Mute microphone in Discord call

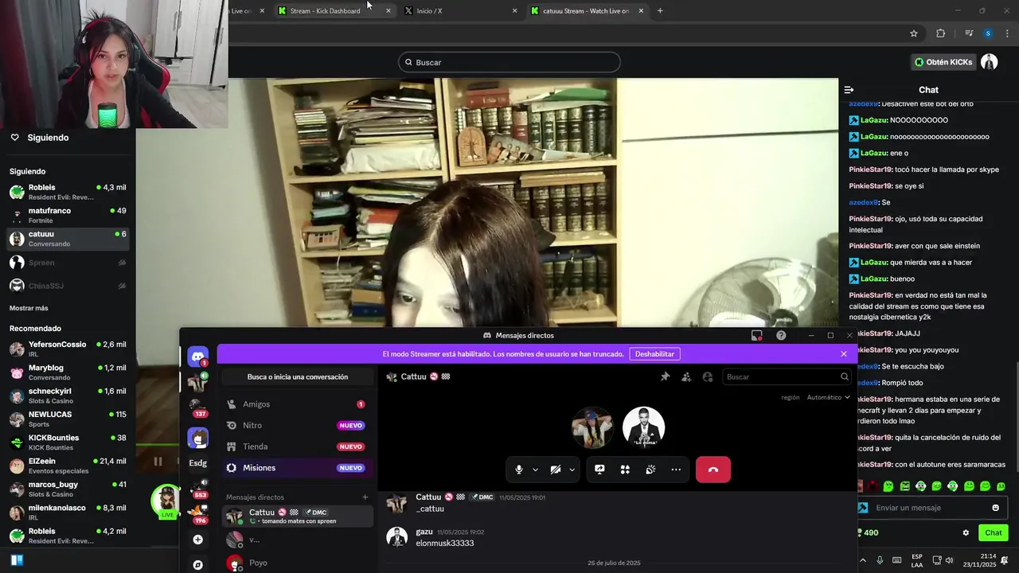click(519, 470)
